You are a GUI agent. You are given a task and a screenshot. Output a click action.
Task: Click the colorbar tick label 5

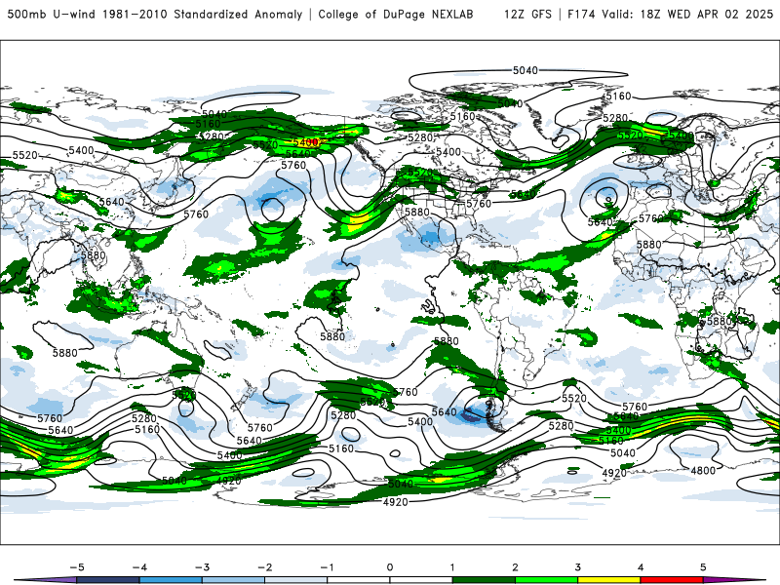(x=703, y=567)
